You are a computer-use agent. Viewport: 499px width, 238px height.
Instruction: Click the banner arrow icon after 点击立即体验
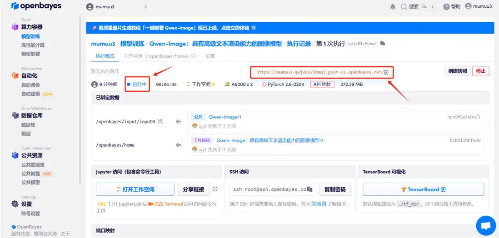[x=254, y=28]
